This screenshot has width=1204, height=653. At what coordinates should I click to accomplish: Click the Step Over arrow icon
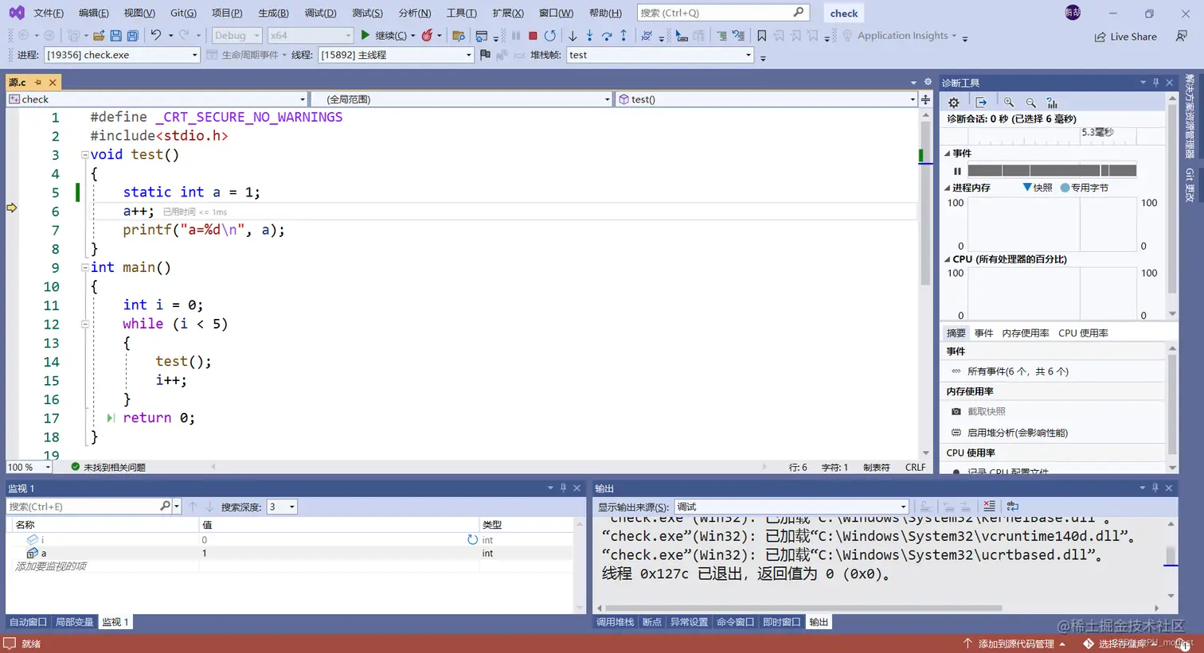(x=607, y=36)
